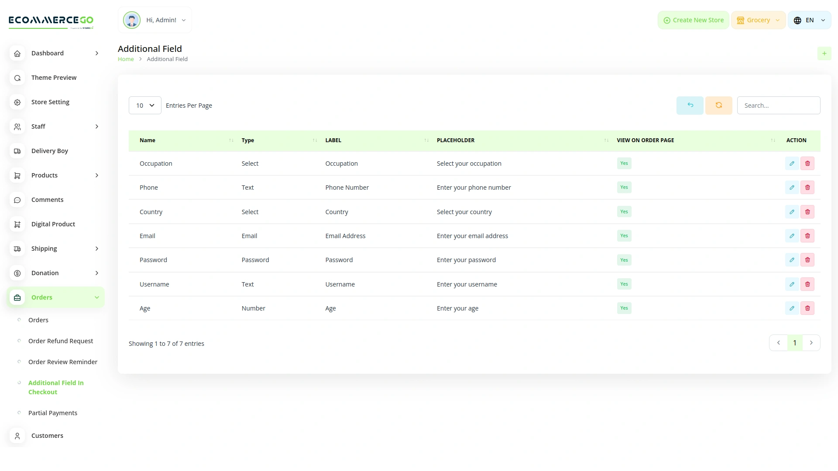The image size is (838, 471).
Task: Navigate to Home via breadcrumb link
Action: (126, 59)
